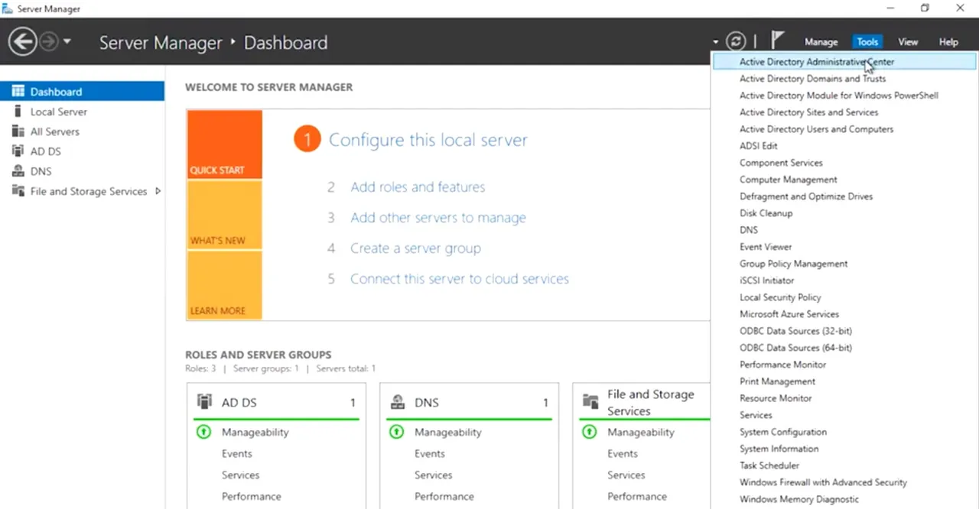Click Connect this server to cloud services
Screen dimensions: 979x509
point(460,278)
